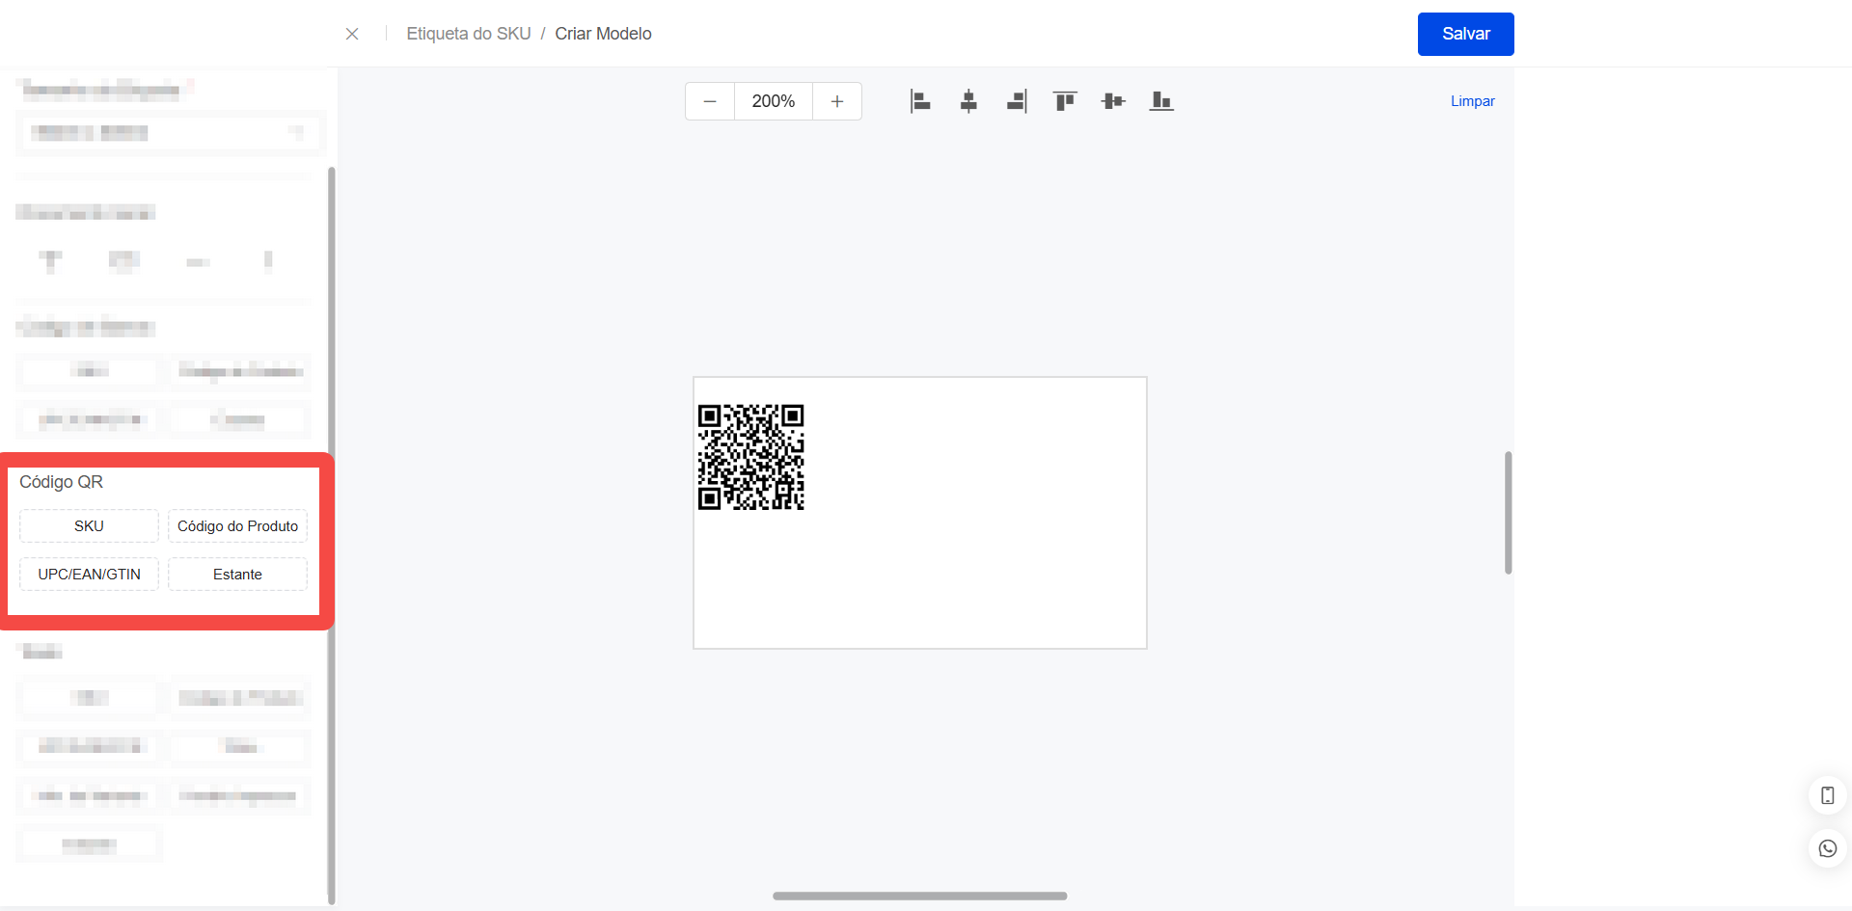Click the canvas vertical scrollbar
Viewport: 1852px width, 911px height.
tap(1508, 513)
